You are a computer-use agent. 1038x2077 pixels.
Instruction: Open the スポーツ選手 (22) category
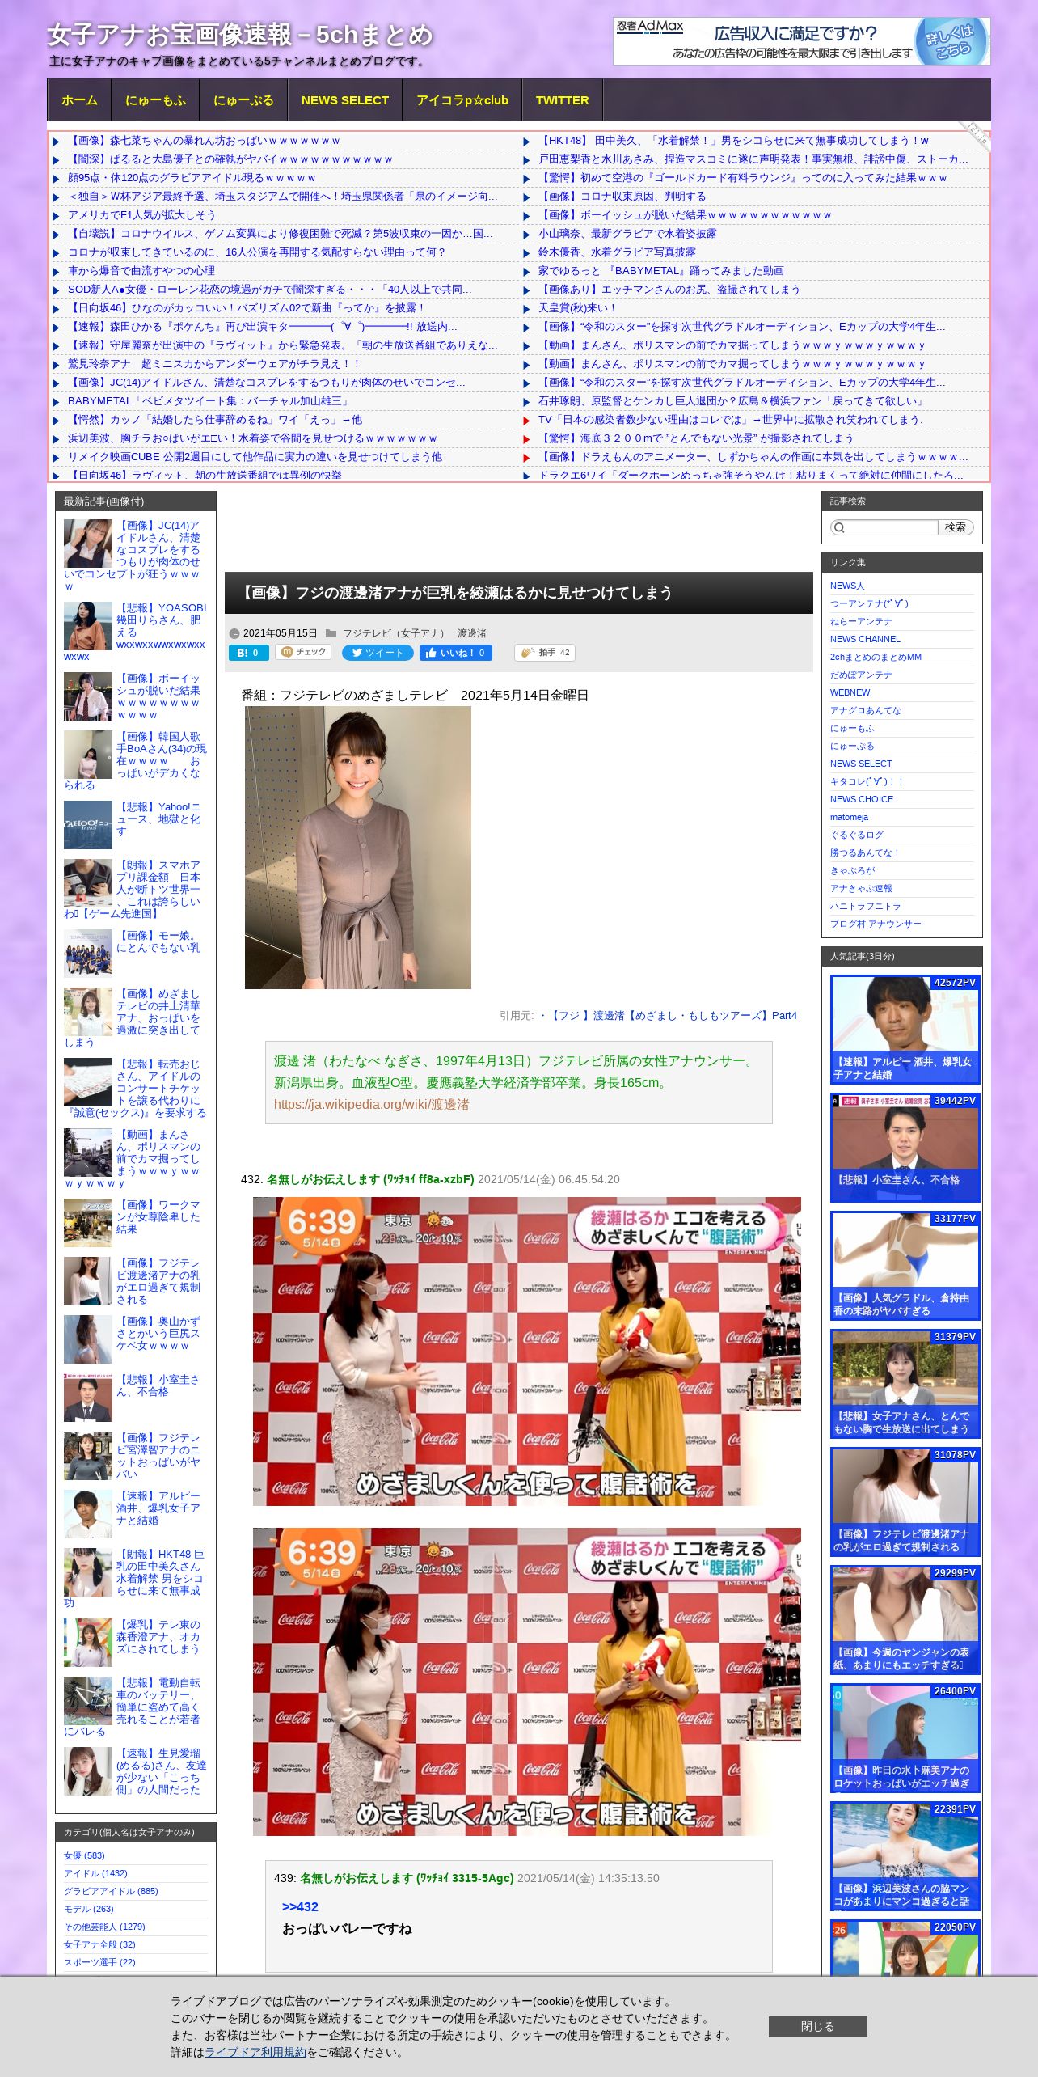(99, 1962)
